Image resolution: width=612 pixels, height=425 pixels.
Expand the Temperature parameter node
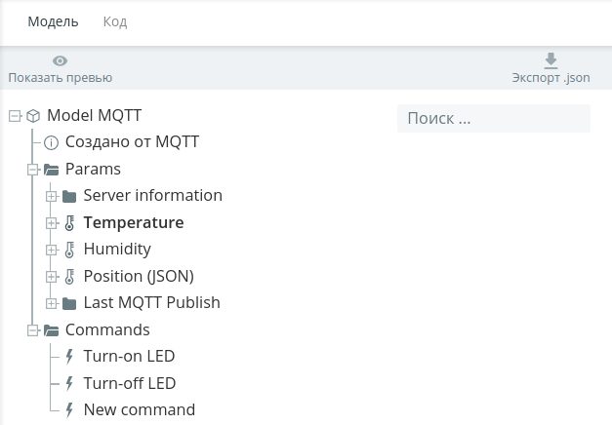pos(51,223)
